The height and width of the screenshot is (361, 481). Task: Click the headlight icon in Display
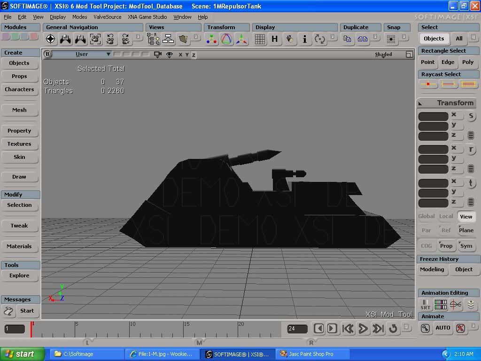tap(289, 39)
